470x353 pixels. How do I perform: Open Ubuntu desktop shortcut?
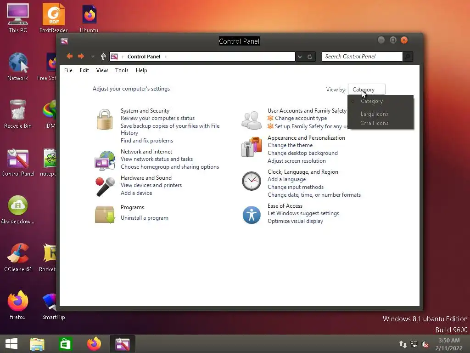coord(89,18)
